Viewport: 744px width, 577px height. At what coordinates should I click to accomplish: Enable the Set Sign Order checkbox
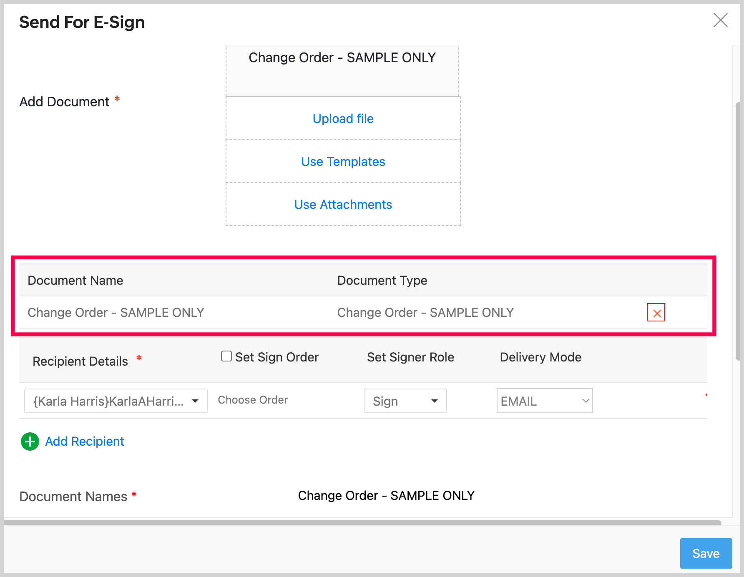click(x=226, y=356)
